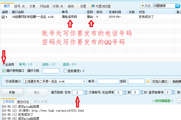Decrease the 发送频率 maximum seconds stepper
The image size is (181, 120).
pyautogui.click(x=142, y=94)
